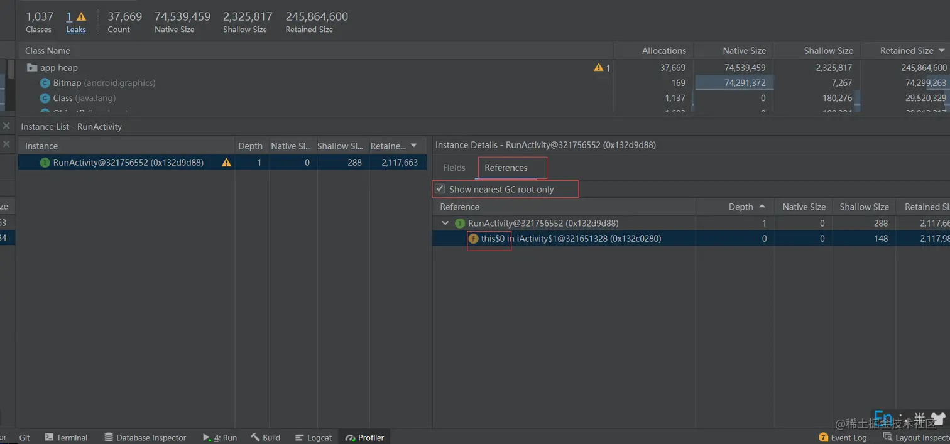Screen dimensions: 950x444
Task: Click the RunActivity icon in the Reference tree
Action: [x=460, y=223]
